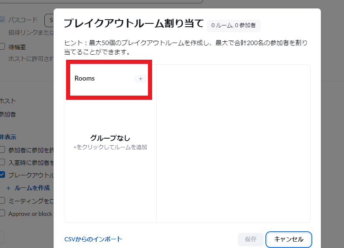
Task: Tick the 参加者に参加を許 checkbox
Action: click(x=3, y=149)
